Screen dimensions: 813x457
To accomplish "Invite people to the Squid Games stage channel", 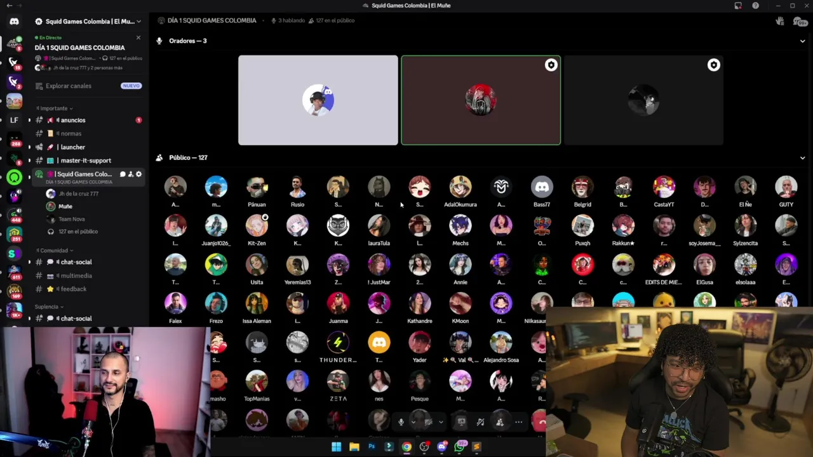I will tap(131, 174).
